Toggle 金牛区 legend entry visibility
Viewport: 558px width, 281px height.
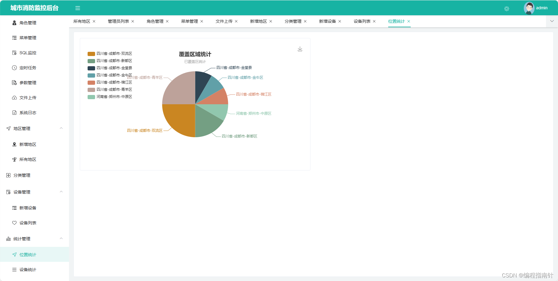(110, 75)
